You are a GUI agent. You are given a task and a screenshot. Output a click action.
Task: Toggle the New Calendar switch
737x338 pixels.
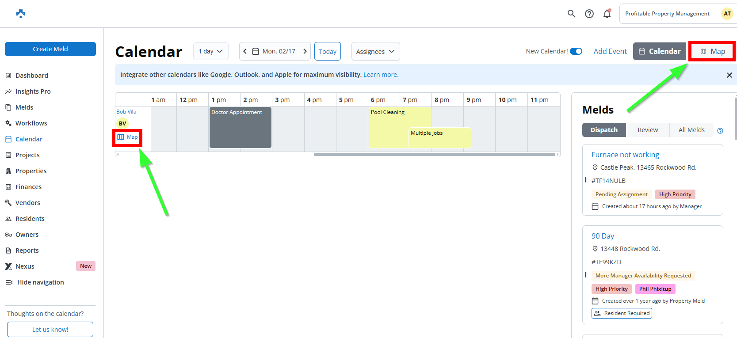tap(576, 51)
